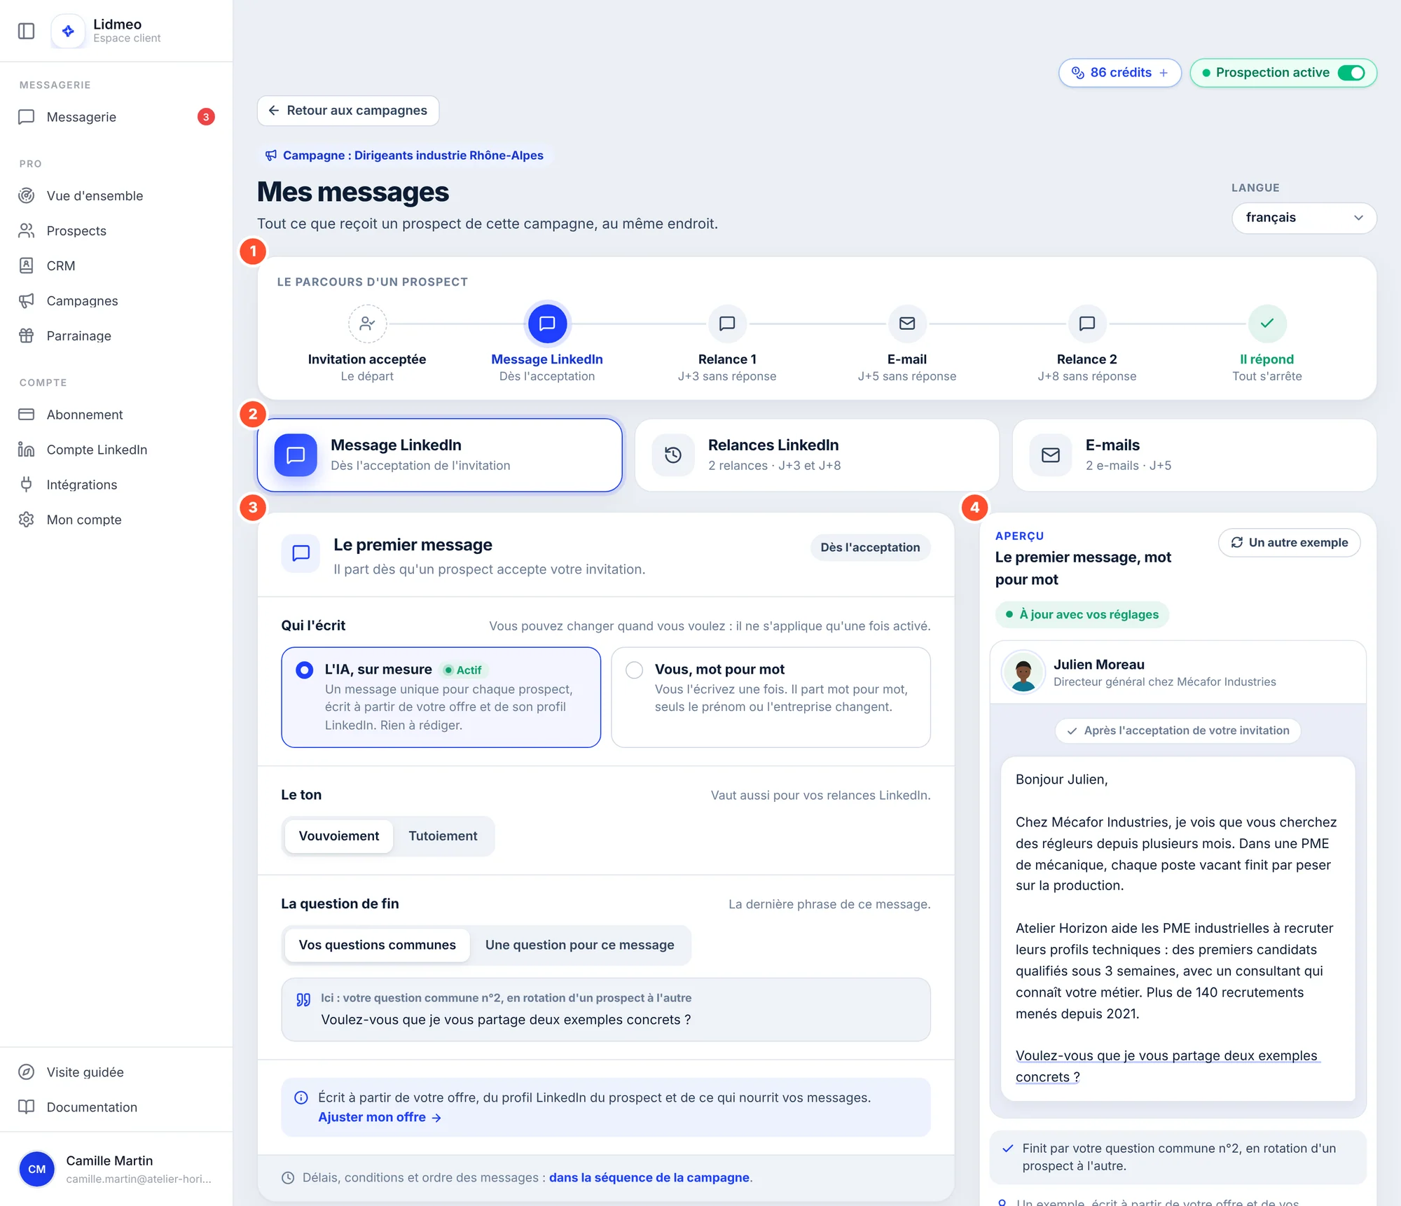1401x1206 pixels.
Task: Choose Tutoiement tone
Action: point(443,836)
